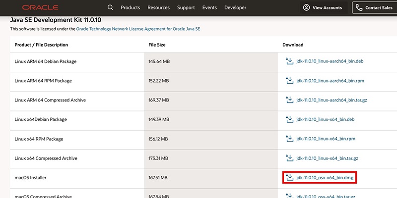The width and height of the screenshot is (397, 198).
Task: Click the 173.31 MB file size
Action: [158, 158]
